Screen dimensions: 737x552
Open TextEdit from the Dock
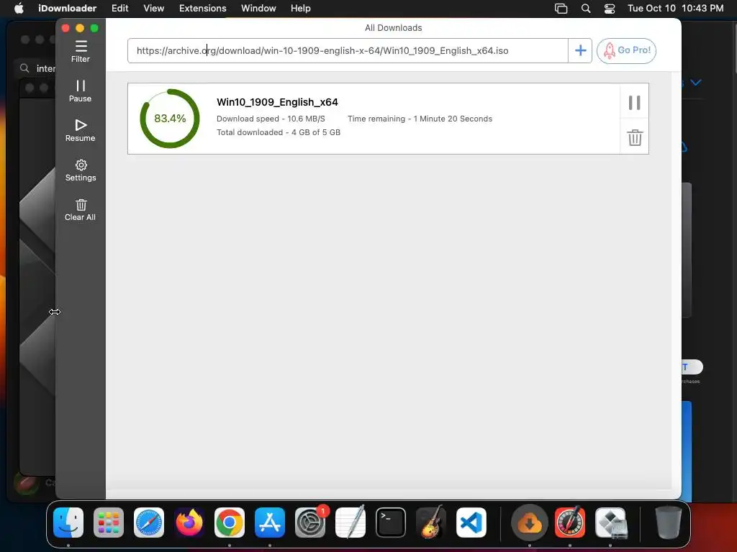[x=351, y=522]
